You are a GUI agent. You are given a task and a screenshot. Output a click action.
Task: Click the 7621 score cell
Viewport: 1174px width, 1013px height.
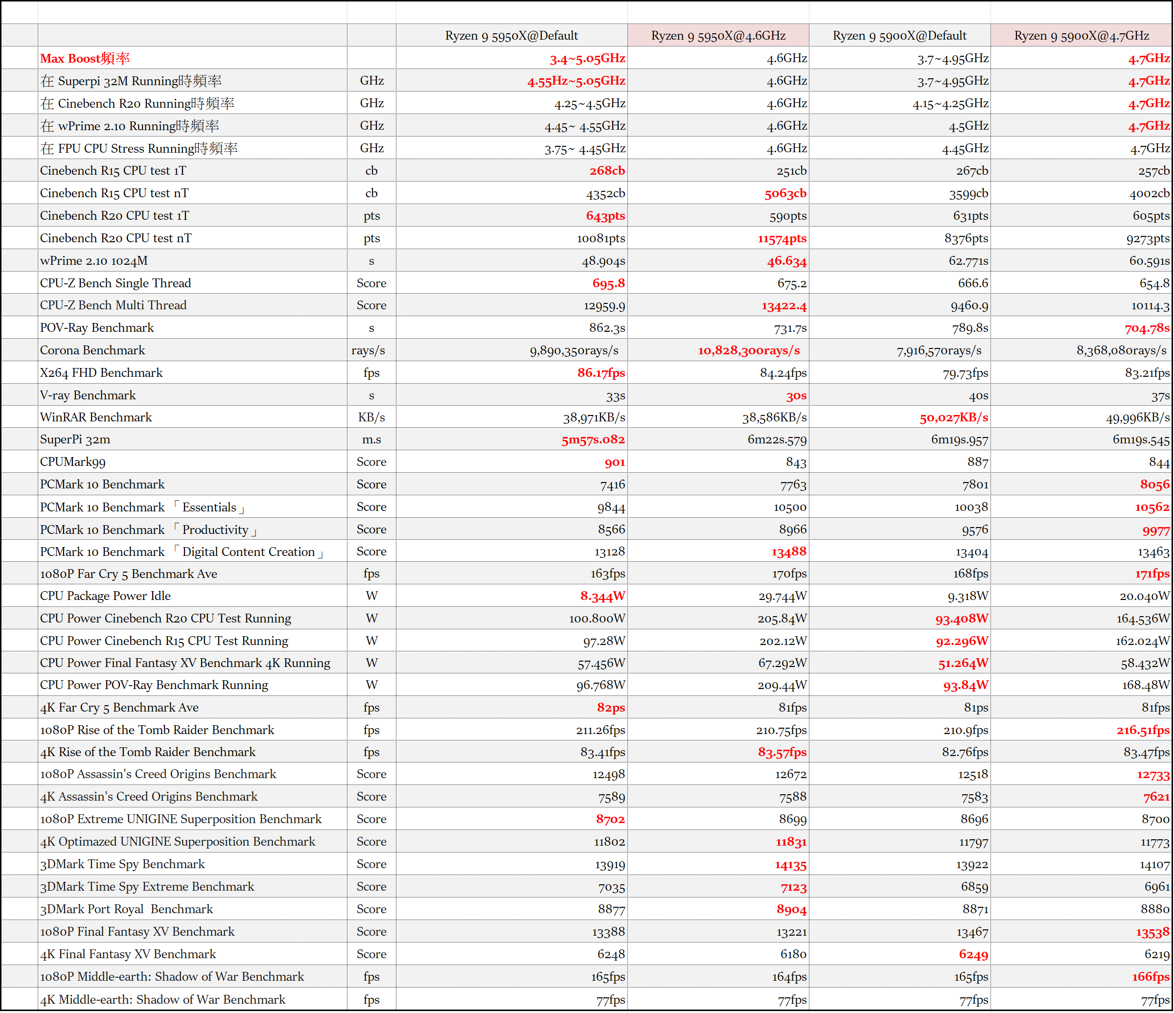(1156, 797)
